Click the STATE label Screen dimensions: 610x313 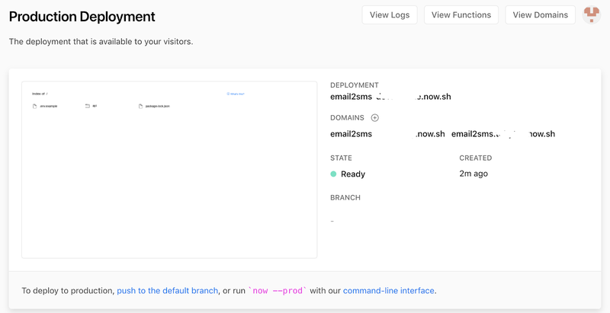341,158
